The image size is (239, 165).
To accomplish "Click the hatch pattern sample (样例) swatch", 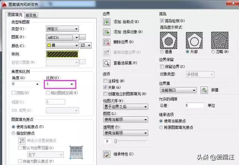I will coord(62,54).
